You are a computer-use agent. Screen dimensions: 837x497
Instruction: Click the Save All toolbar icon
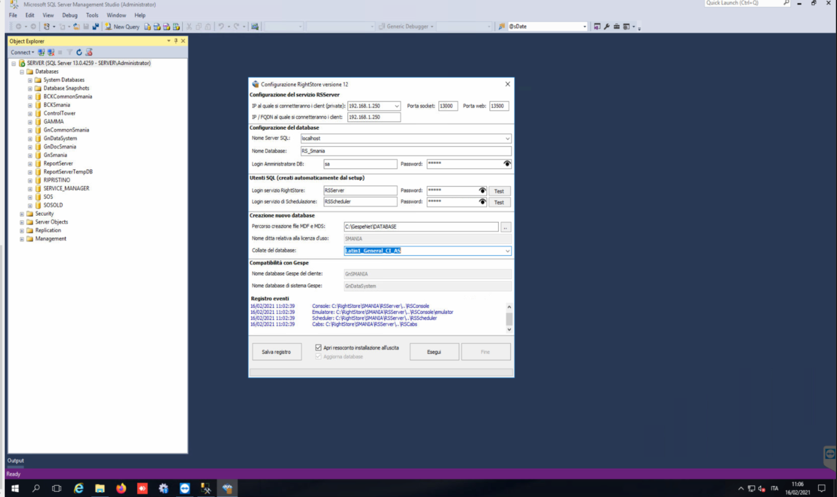[x=96, y=26]
